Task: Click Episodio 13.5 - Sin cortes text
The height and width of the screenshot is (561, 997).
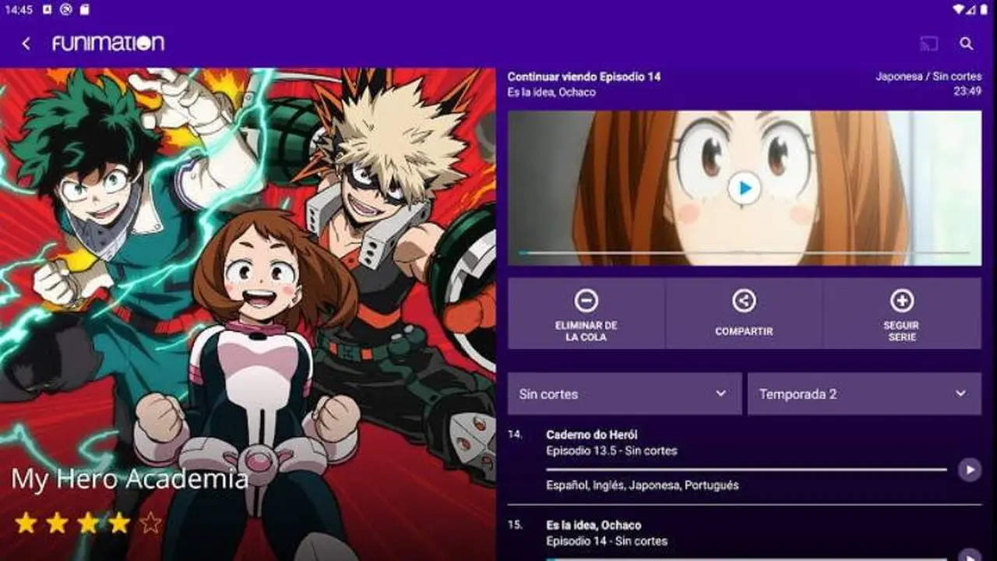Action: [x=611, y=451]
